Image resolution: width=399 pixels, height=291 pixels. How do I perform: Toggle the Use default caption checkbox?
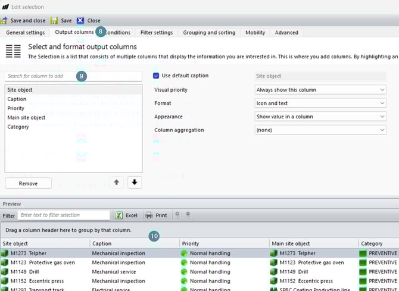[156, 76]
